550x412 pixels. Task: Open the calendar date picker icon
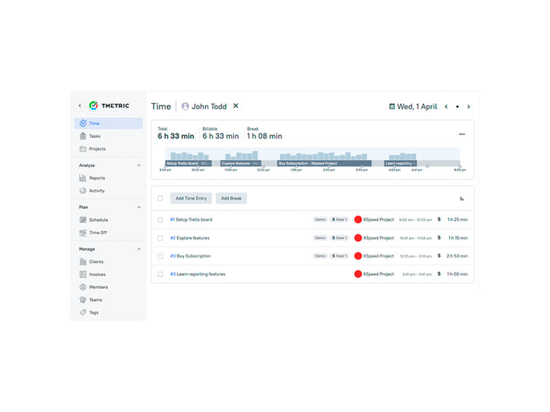pos(392,106)
